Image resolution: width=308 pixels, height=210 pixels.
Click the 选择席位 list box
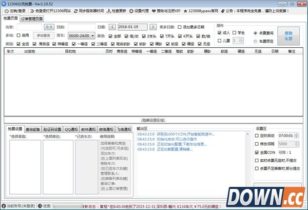pos(58,167)
